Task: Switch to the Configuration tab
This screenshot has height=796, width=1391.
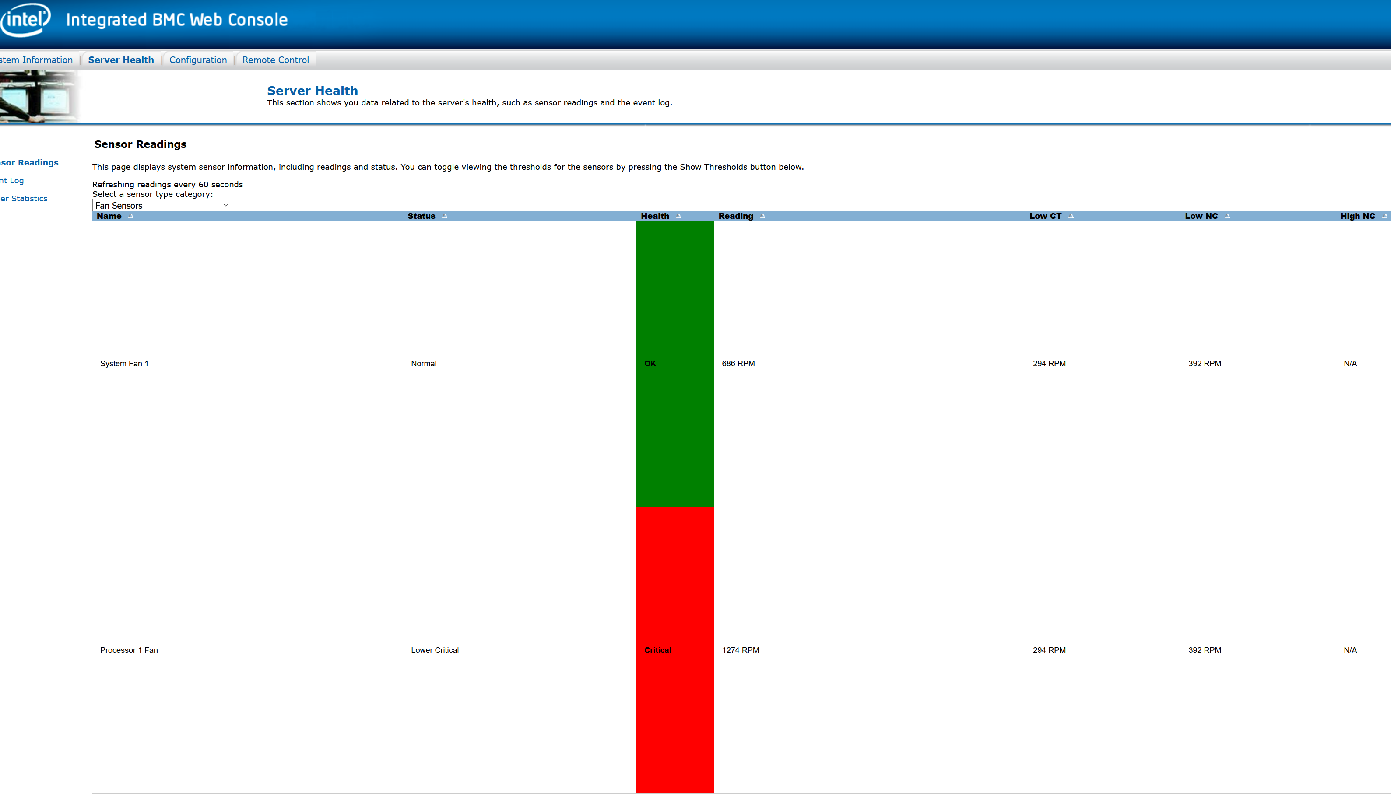Action: tap(198, 60)
